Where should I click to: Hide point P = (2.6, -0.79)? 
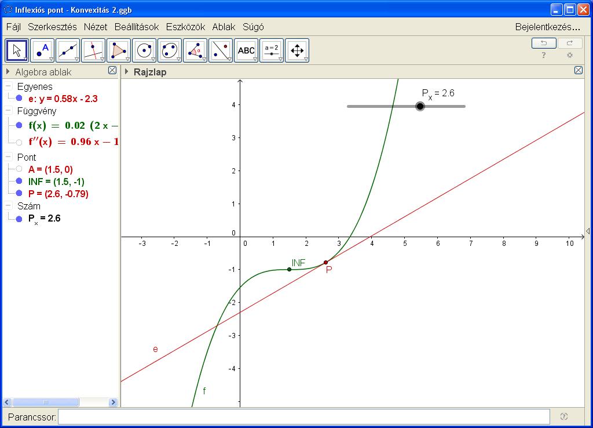[19, 193]
